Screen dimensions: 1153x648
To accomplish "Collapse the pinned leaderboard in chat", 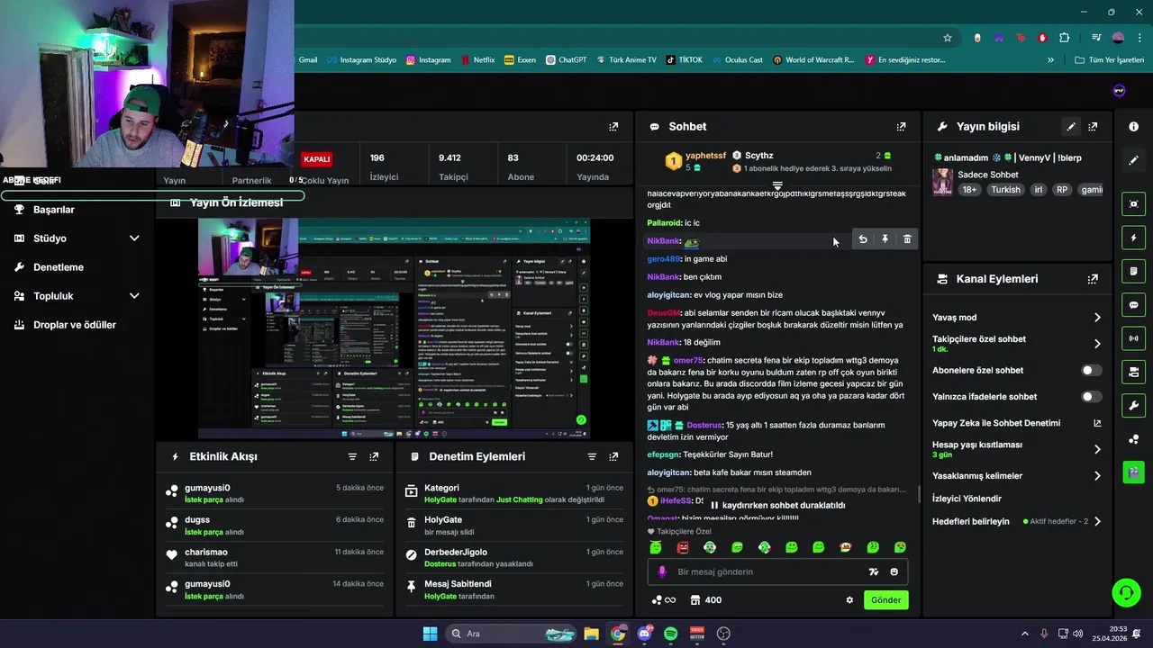I will [777, 185].
